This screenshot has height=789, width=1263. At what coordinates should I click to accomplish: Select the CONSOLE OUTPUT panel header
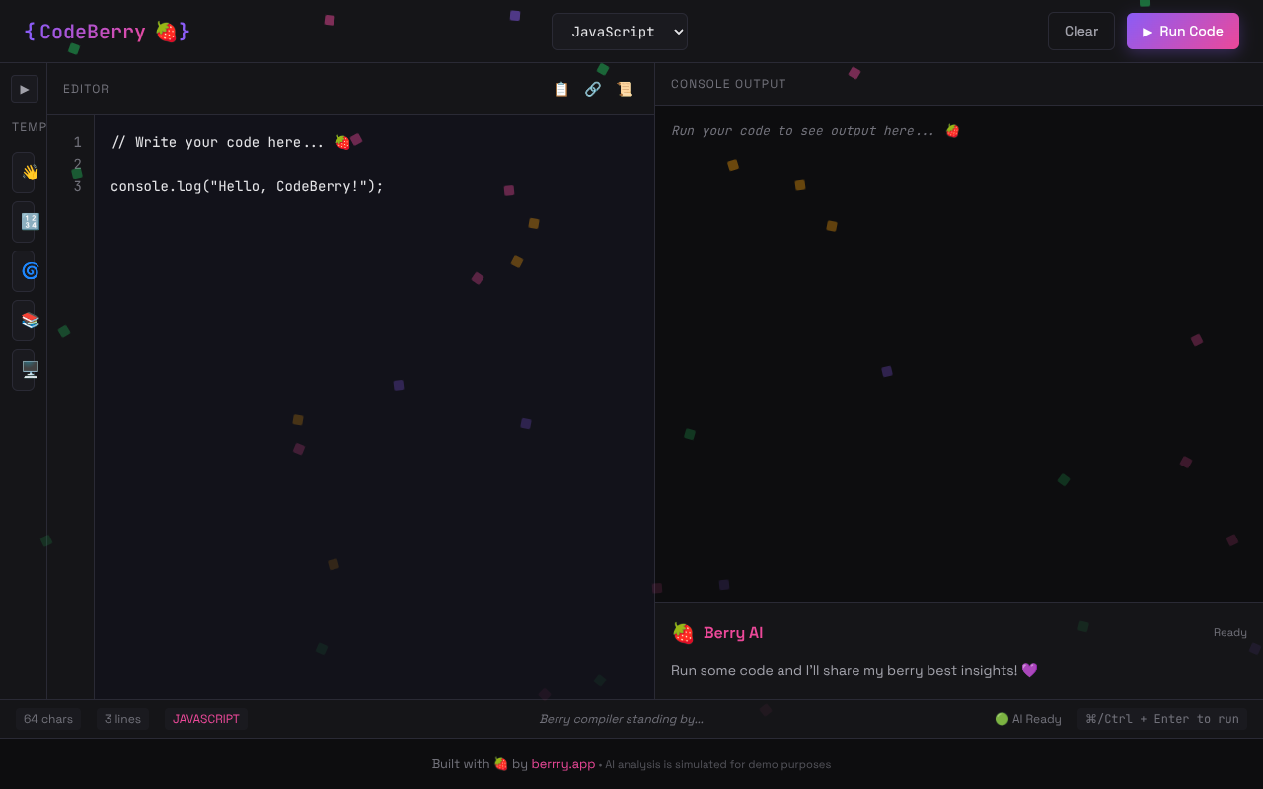[x=728, y=84]
